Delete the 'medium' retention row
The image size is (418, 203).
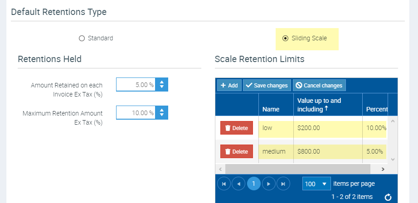pyautogui.click(x=237, y=151)
